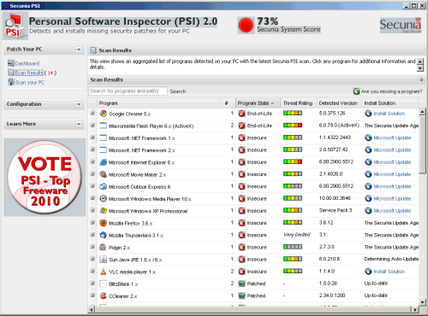Click the results list scroll down arrow
This screenshot has height=316, width=428.
pyautogui.click(x=422, y=302)
